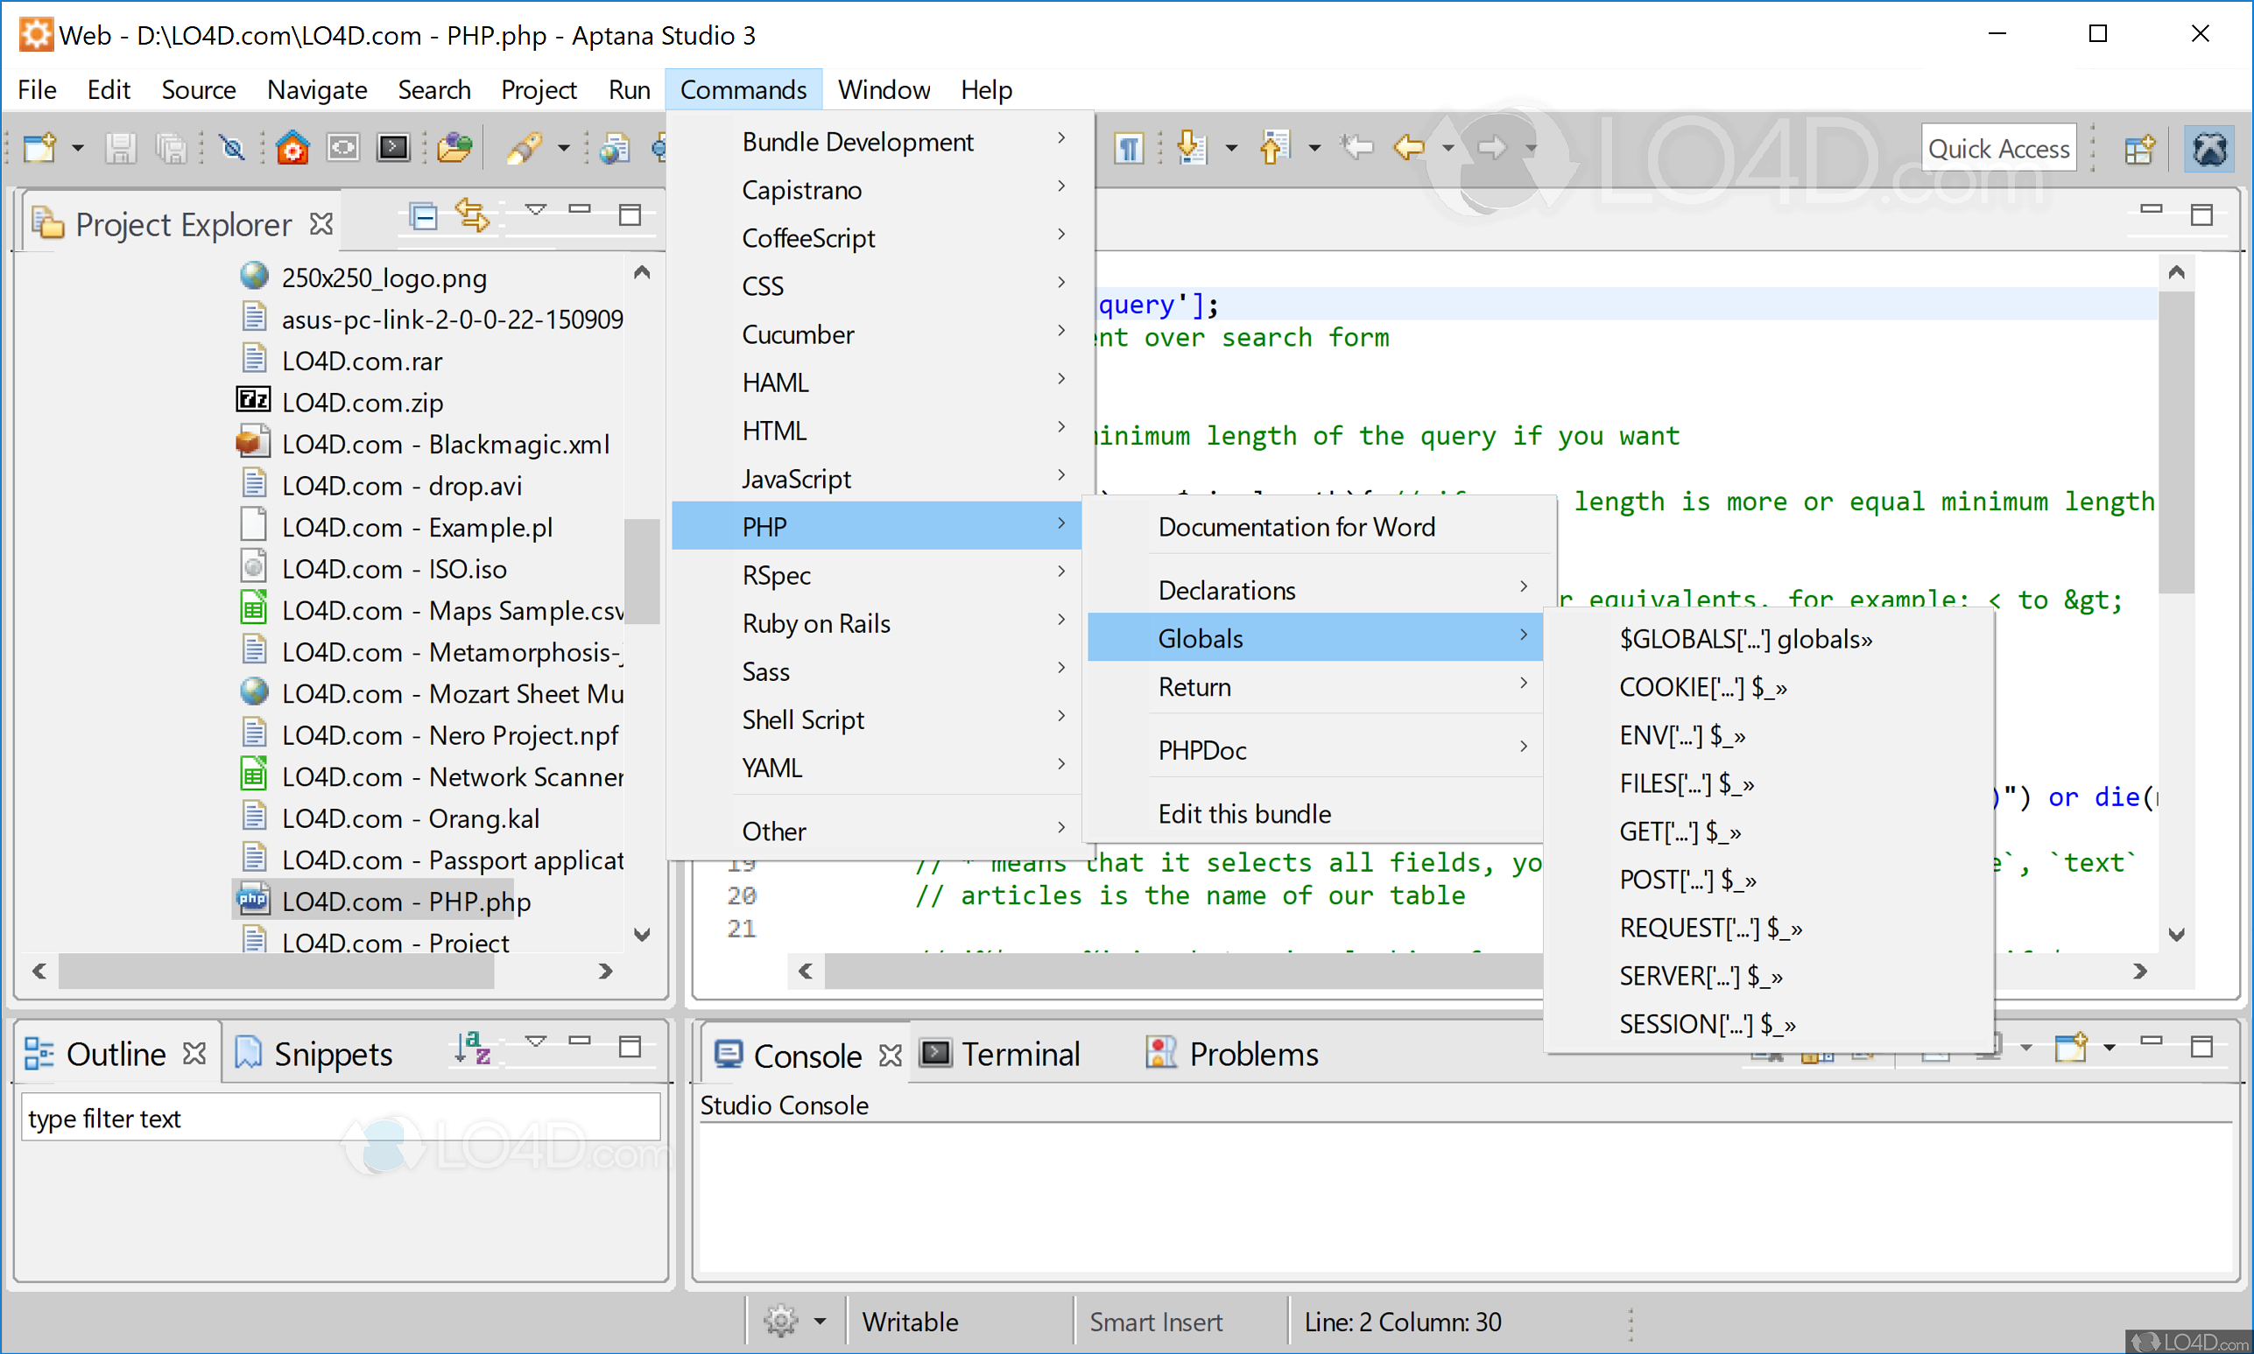Viewport: 2254px width, 1354px height.
Task: Open the Quick Access field
Action: click(x=1998, y=147)
